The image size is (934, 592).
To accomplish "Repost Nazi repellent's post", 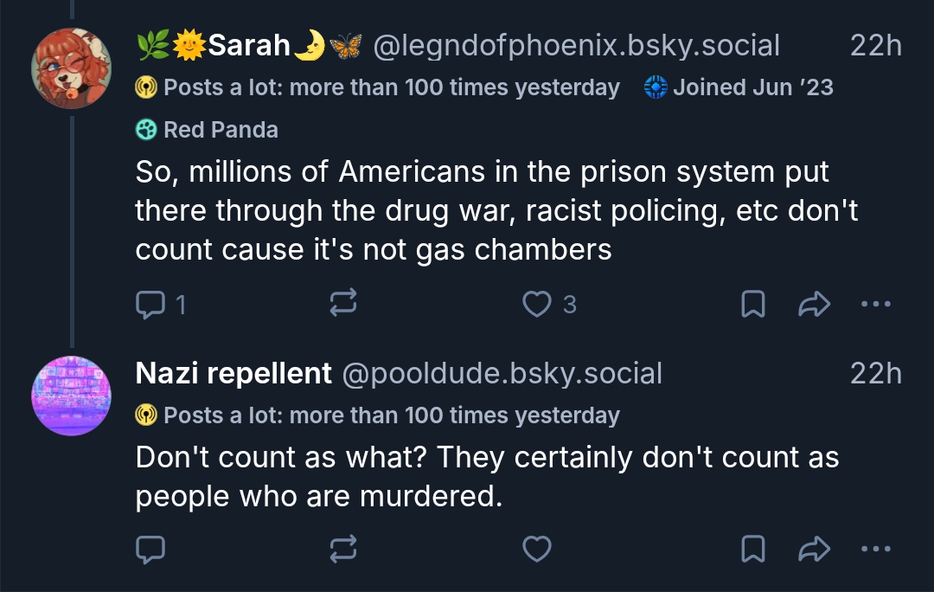I will coord(343,549).
